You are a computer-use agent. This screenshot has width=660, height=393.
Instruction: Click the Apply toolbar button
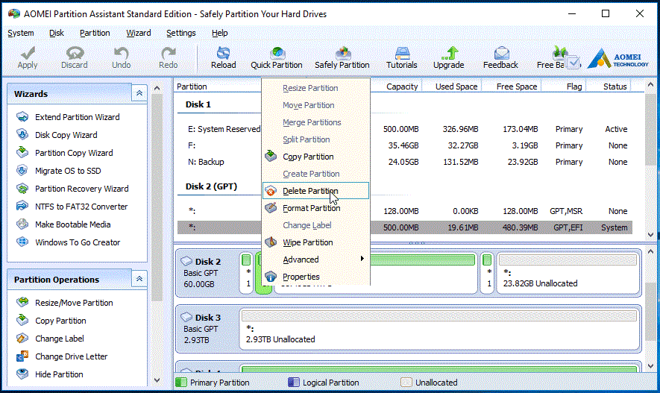tap(28, 57)
